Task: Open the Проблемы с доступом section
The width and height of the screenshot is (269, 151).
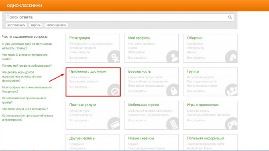Action: [x=88, y=71]
